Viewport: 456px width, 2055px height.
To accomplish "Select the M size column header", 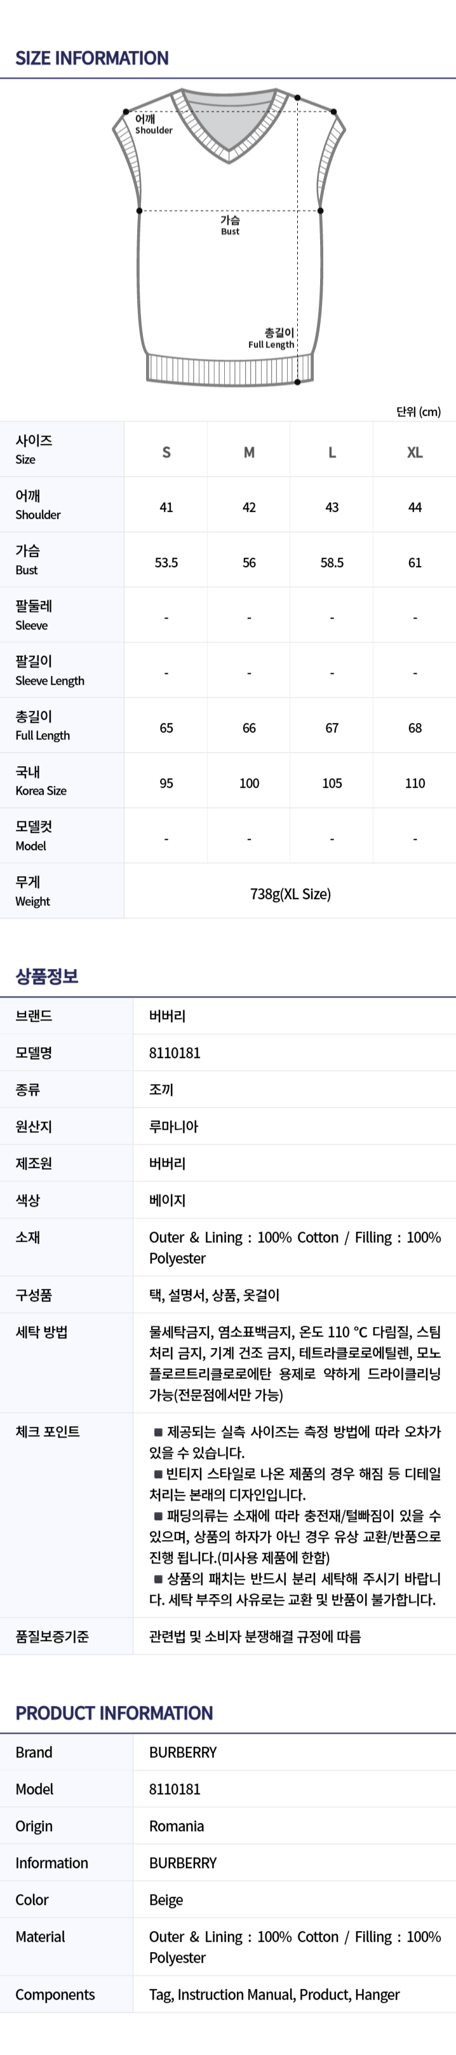I will (x=250, y=452).
